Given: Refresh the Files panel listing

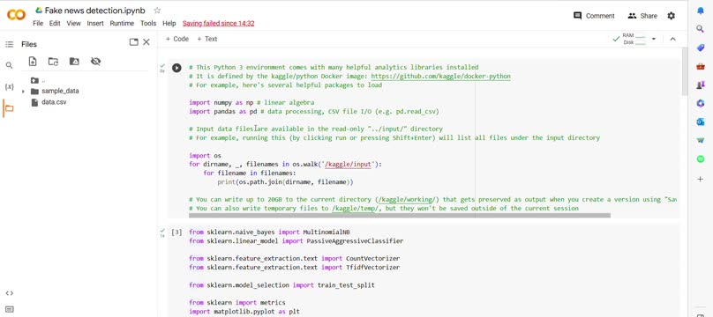Looking at the screenshot, I should (53, 62).
